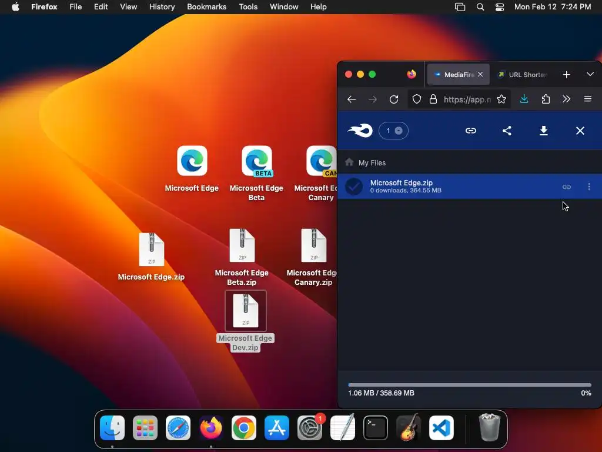Go to My Files home icon
Screen dimensions: 602x452
pos(349,162)
